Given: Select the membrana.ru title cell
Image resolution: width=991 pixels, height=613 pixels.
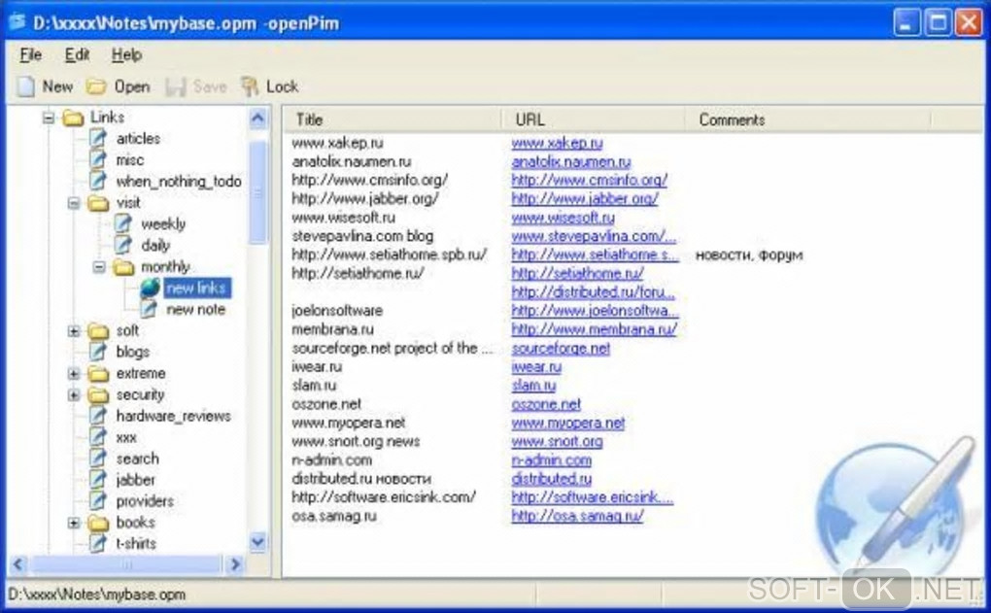Looking at the screenshot, I should pos(332,329).
